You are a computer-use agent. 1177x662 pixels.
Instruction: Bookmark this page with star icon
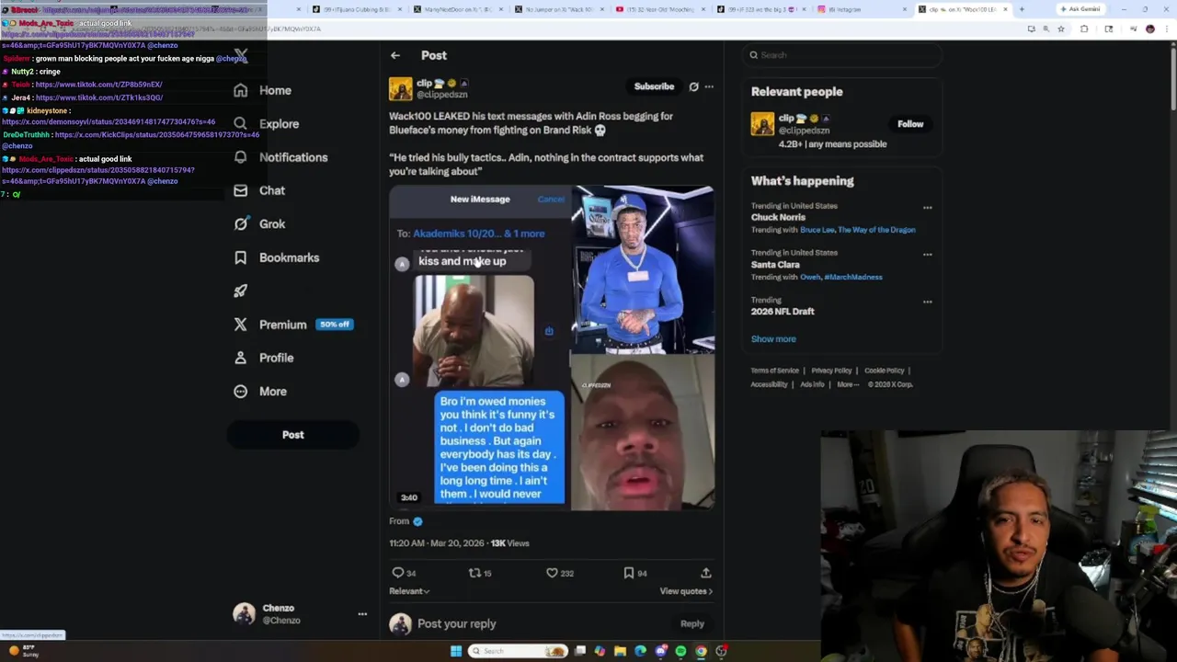point(1060,29)
